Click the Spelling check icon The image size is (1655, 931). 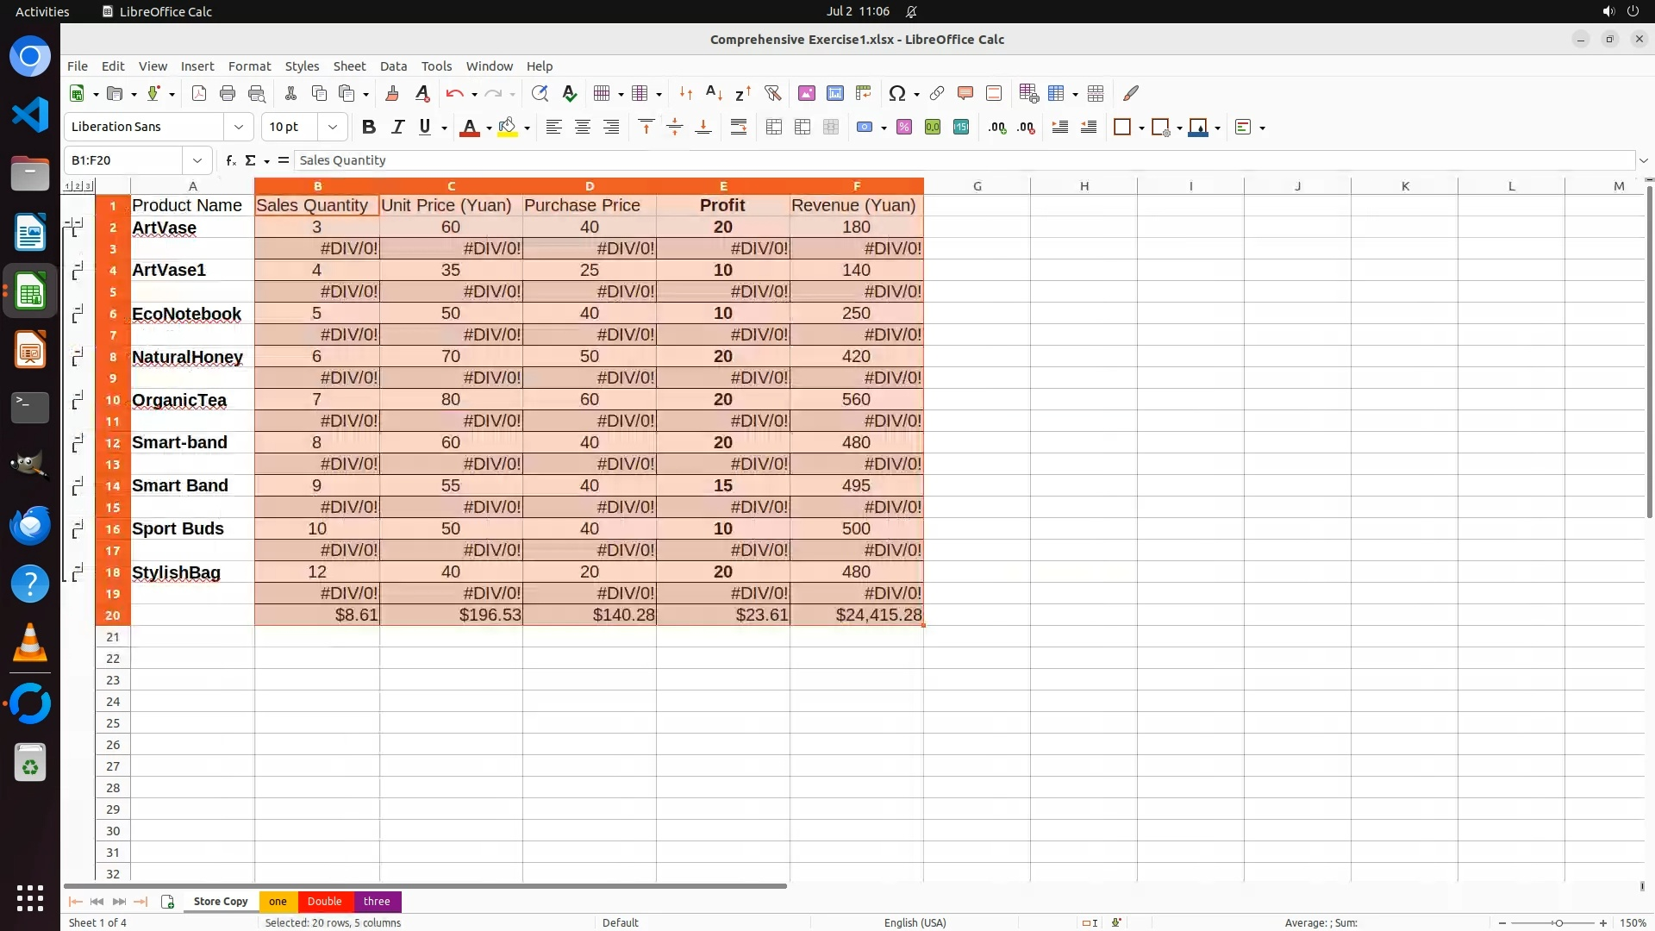click(569, 93)
